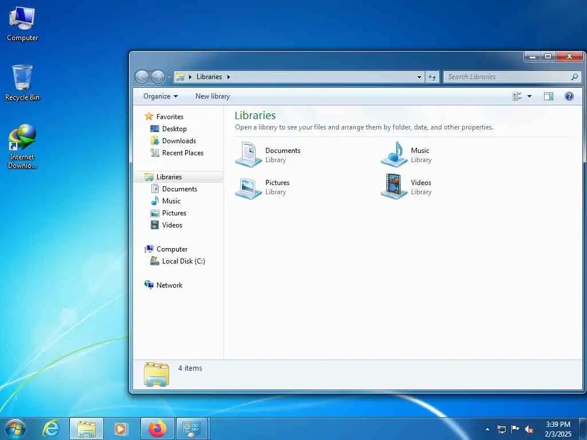Click the large folder icon in details pane

156,374
